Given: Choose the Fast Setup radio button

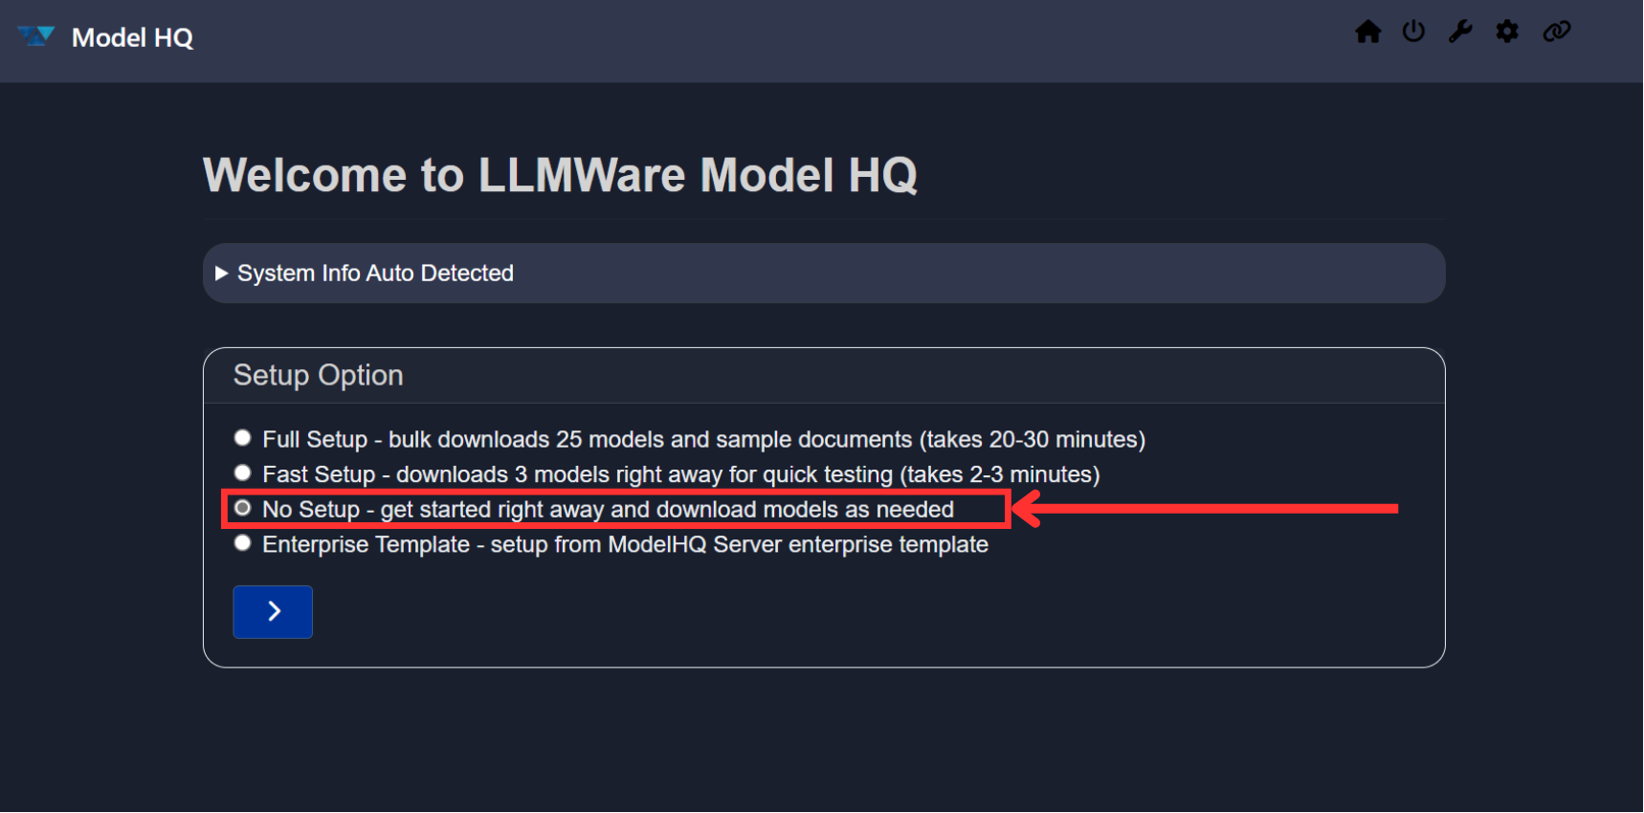Looking at the screenshot, I should point(243,473).
